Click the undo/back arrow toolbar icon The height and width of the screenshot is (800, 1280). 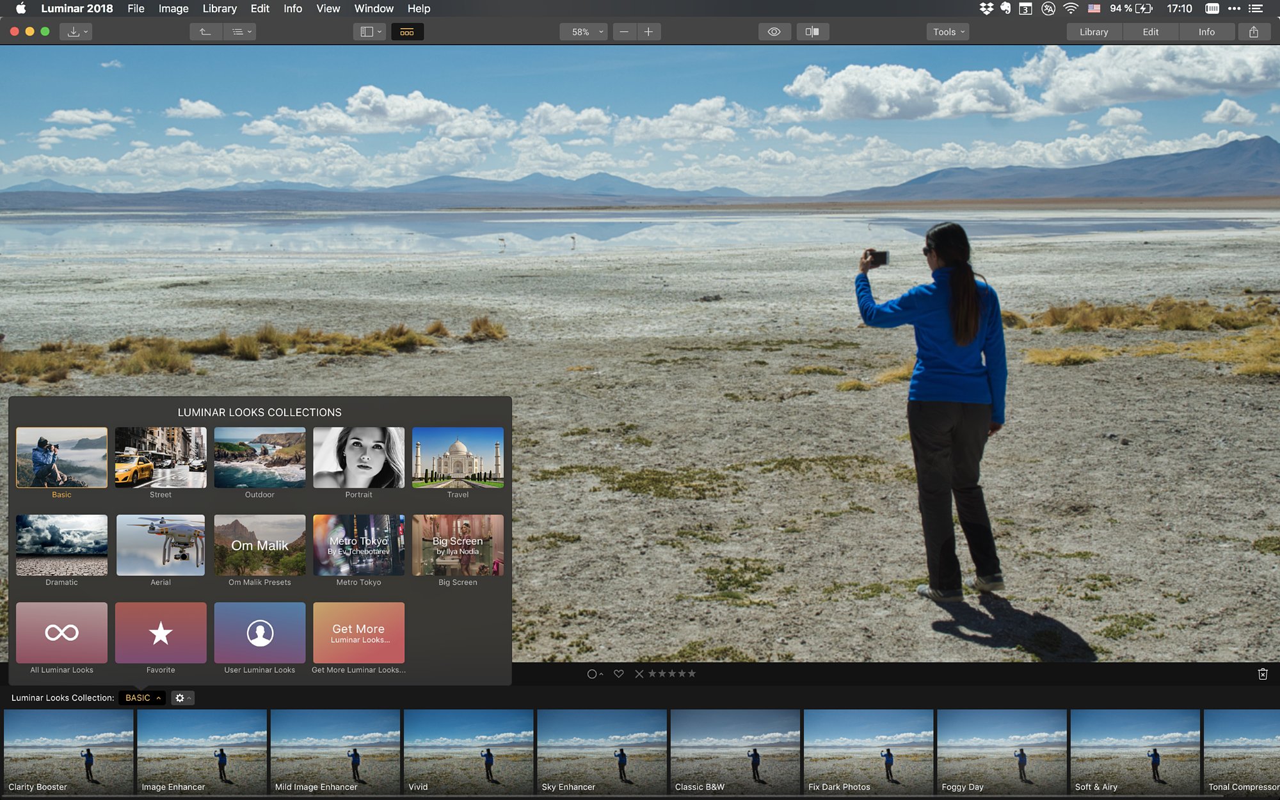[x=205, y=31]
